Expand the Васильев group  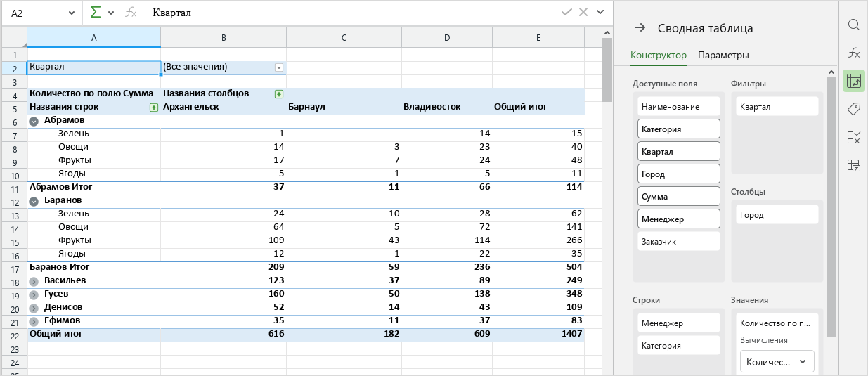34,281
